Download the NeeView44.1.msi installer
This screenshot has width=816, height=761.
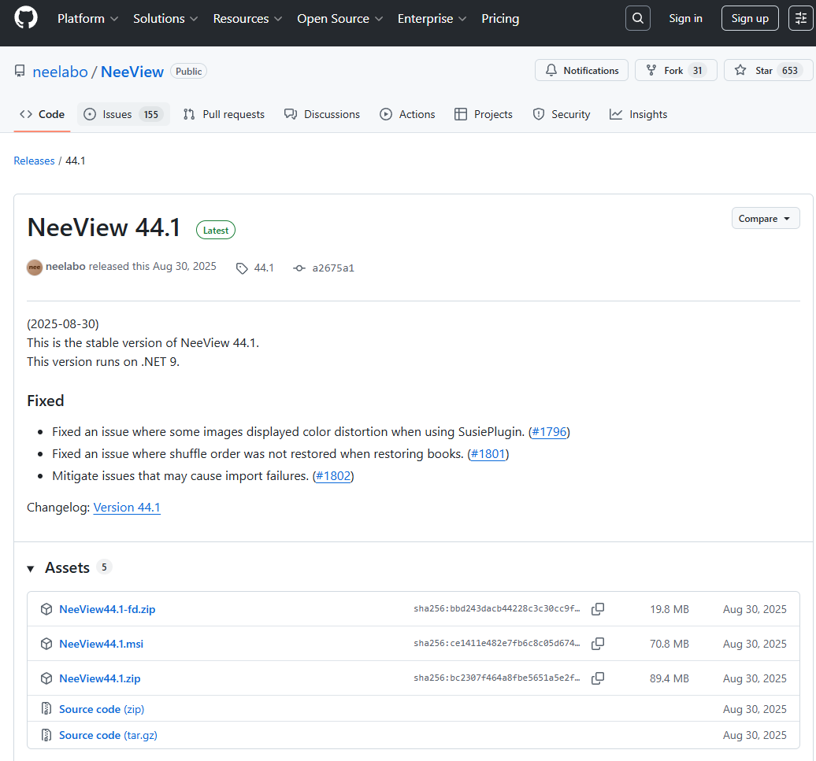click(x=101, y=644)
